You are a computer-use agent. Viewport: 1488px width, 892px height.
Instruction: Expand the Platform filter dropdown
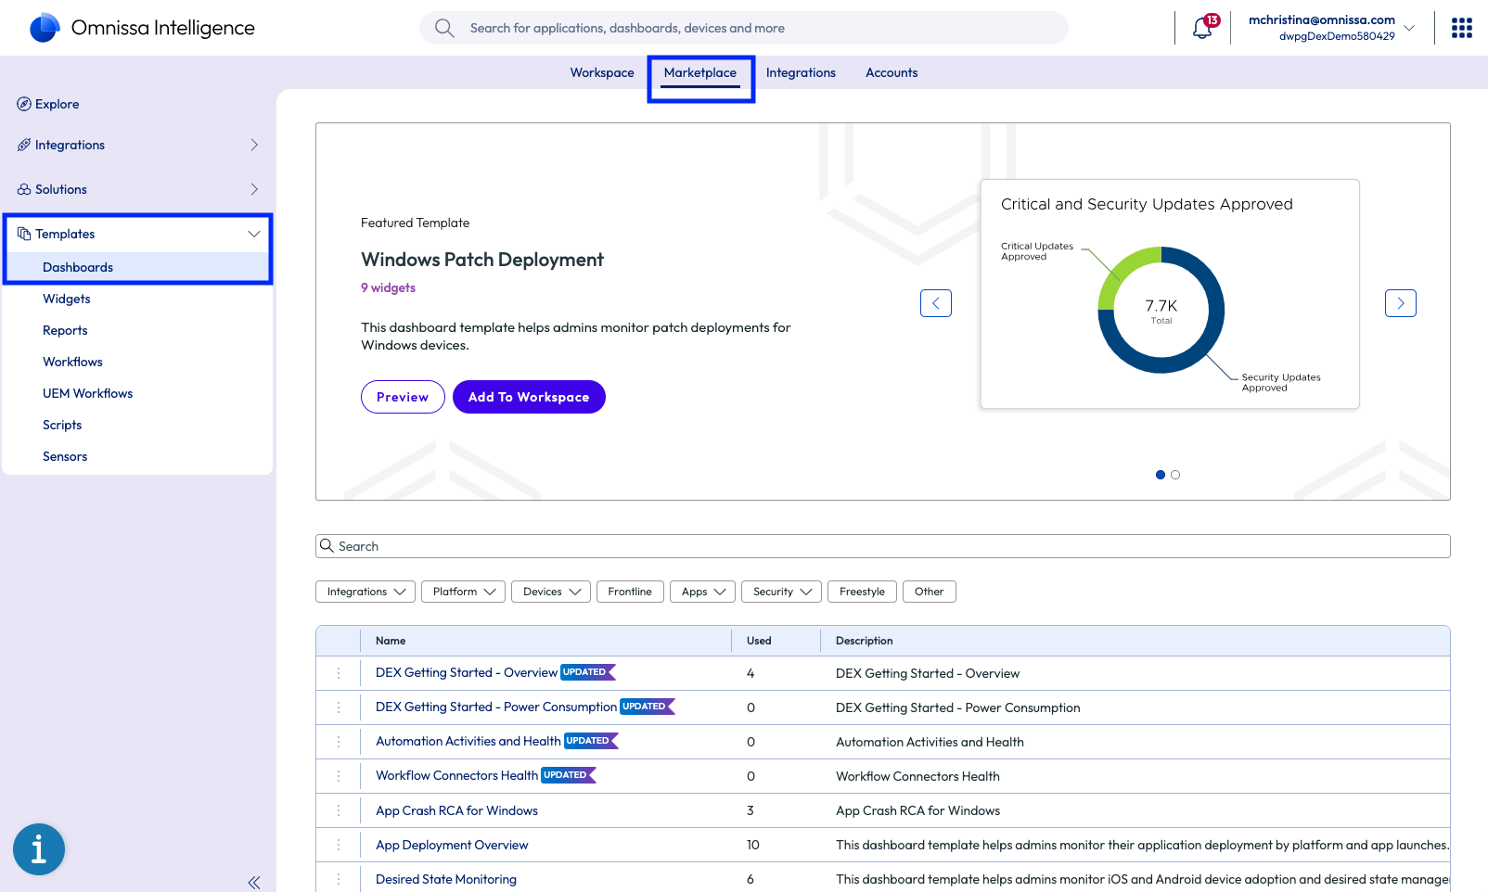tap(463, 592)
